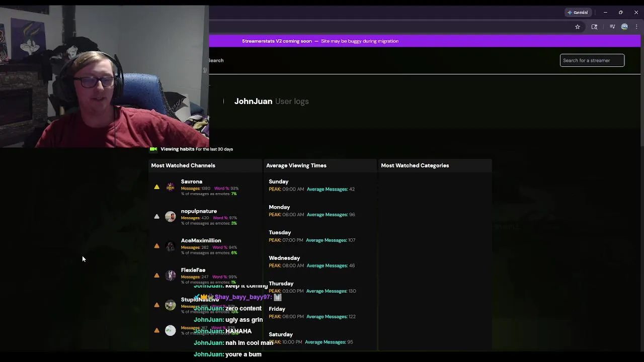
Task: Click the AceMaximillion channel avatar
Action: [171, 246]
